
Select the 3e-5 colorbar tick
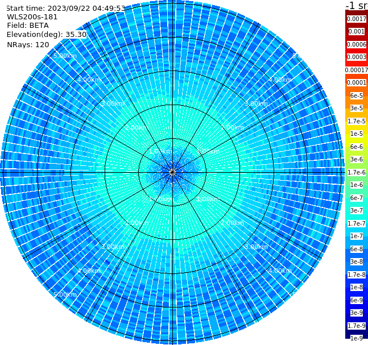coord(357,108)
